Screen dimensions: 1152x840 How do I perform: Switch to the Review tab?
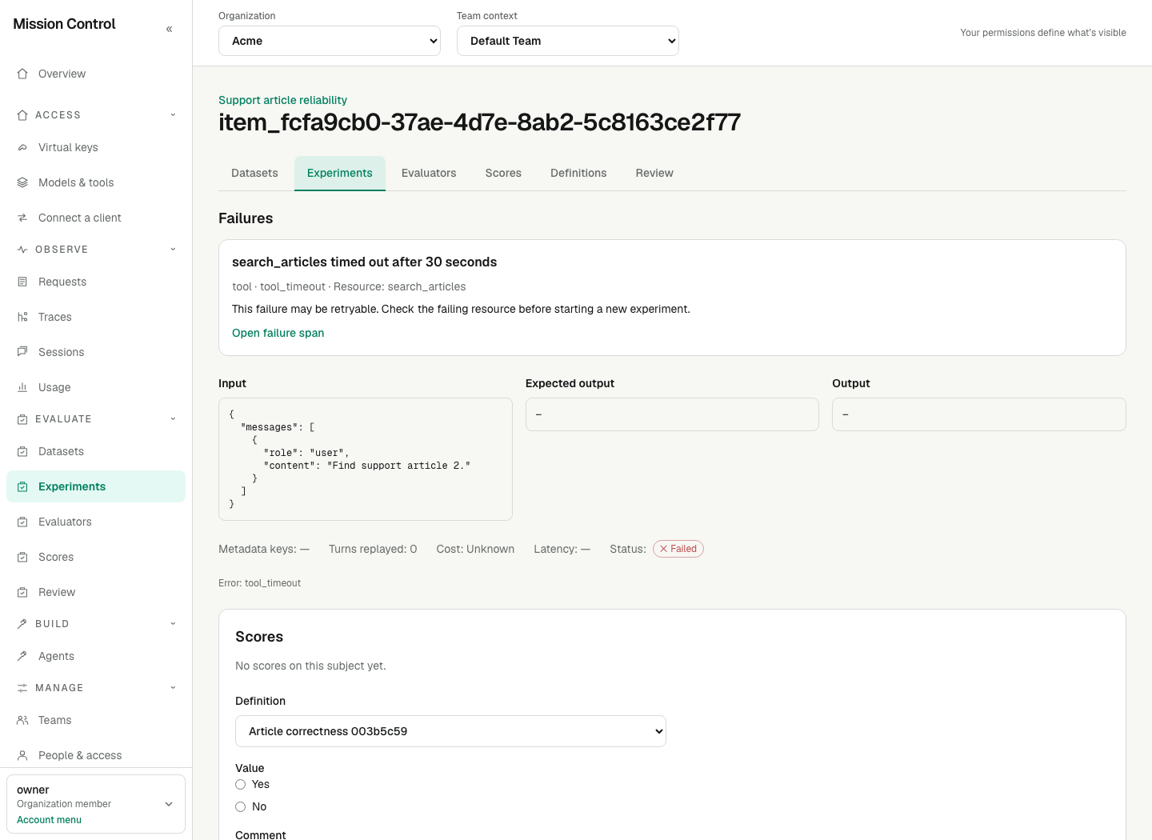click(654, 173)
